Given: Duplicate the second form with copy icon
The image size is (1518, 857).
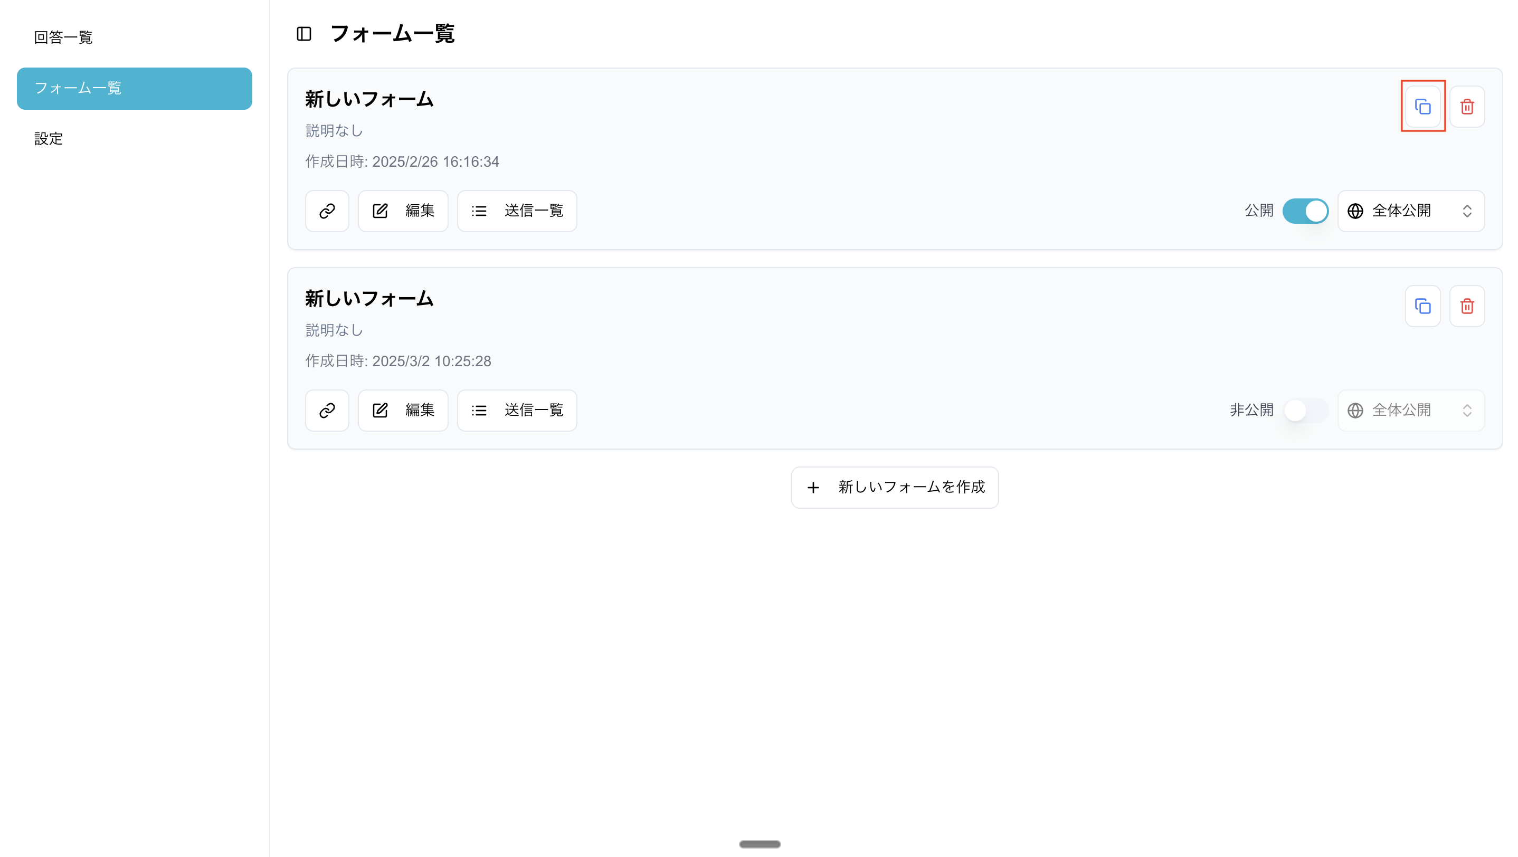Looking at the screenshot, I should tap(1422, 306).
